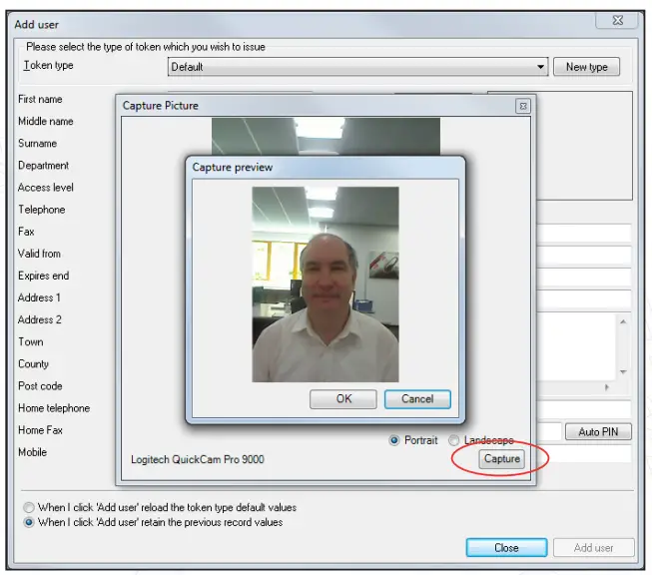Click the 'First name' label
This screenshot has width=652, height=575.
40,100
